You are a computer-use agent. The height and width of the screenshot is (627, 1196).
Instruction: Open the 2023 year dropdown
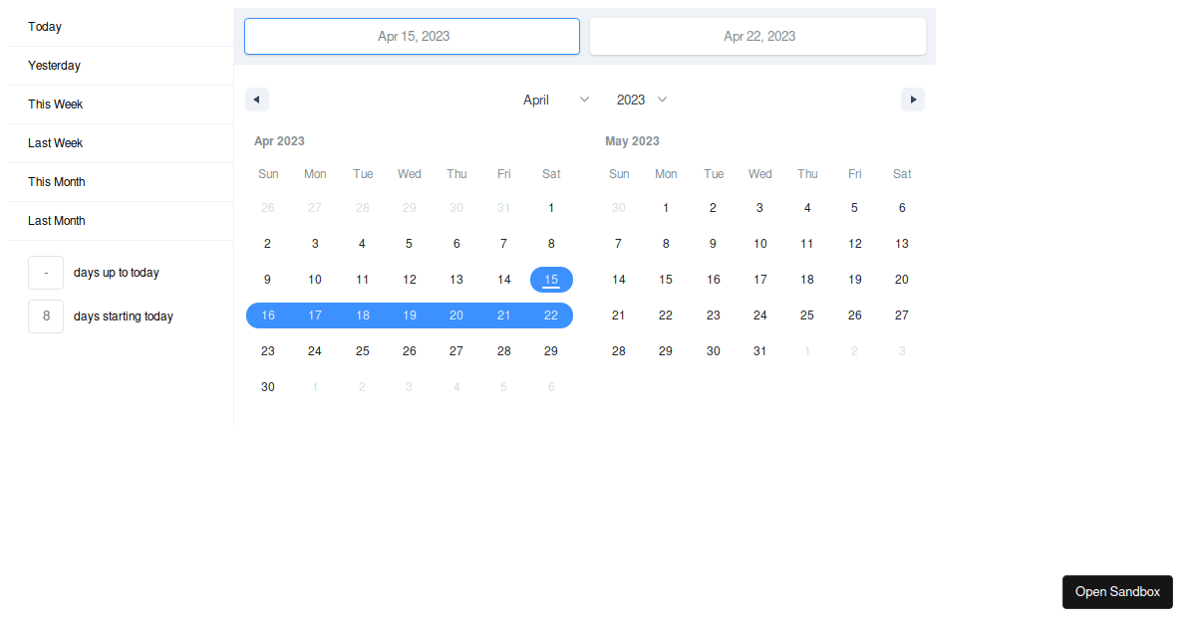(641, 100)
